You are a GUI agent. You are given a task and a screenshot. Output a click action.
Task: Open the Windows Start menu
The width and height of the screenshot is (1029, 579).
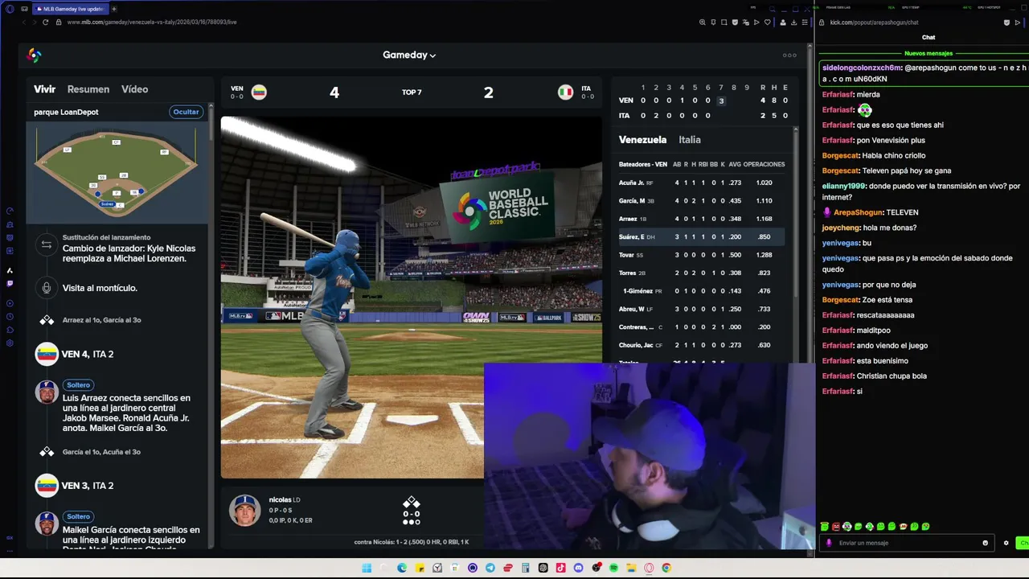pos(367,568)
